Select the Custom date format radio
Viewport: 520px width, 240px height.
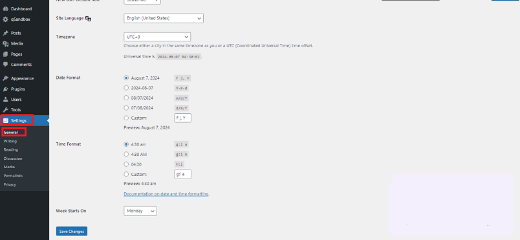coord(126,118)
